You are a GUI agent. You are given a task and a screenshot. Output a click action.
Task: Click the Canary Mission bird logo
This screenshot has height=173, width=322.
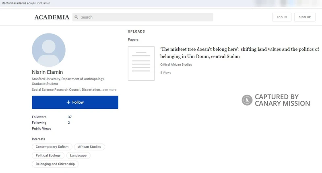(x=247, y=100)
